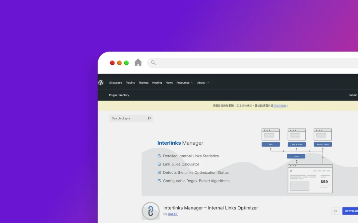Expand the About dropdown menu
358x223 pixels.
pos(203,83)
